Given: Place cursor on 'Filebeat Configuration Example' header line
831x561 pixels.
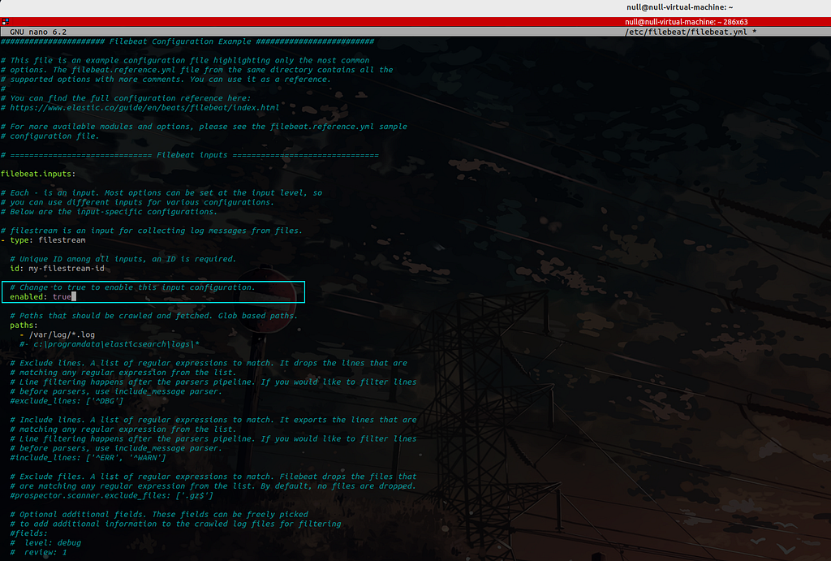Looking at the screenshot, I should [x=187, y=41].
